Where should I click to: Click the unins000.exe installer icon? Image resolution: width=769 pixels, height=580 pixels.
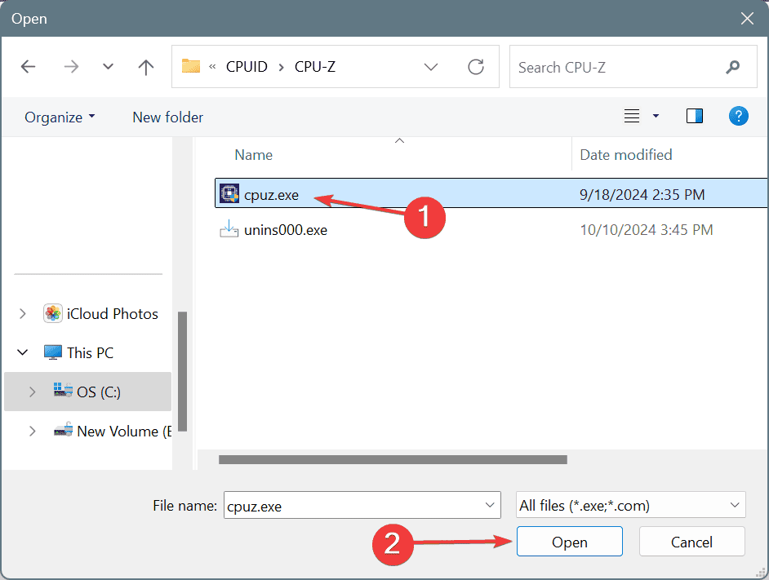click(229, 229)
